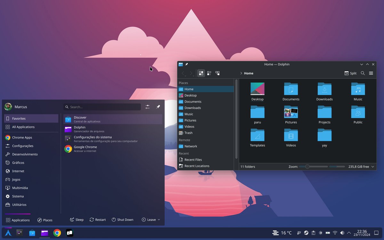The height and width of the screenshot is (240, 384).
Task: Click the Places panel vertical scrollbar
Action: 236,119
